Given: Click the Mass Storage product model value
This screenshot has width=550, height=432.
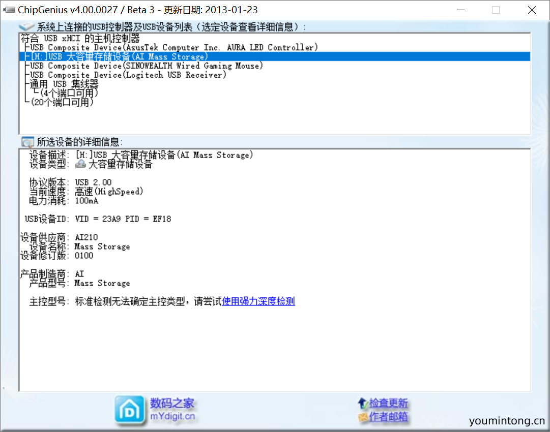Looking at the screenshot, I should pos(102,283).
